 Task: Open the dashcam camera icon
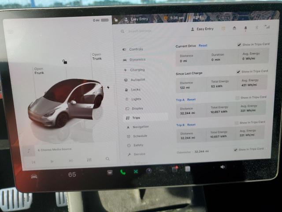coord(149,171)
